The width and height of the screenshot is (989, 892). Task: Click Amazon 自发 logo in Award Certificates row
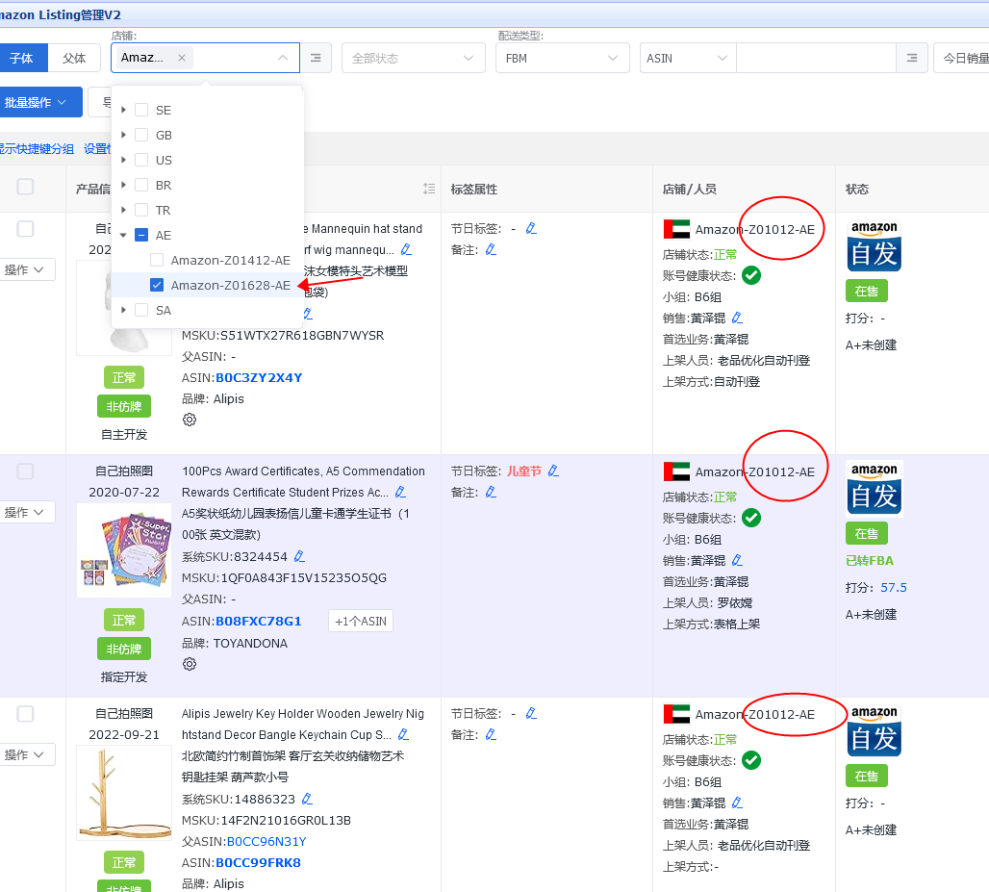[x=875, y=489]
